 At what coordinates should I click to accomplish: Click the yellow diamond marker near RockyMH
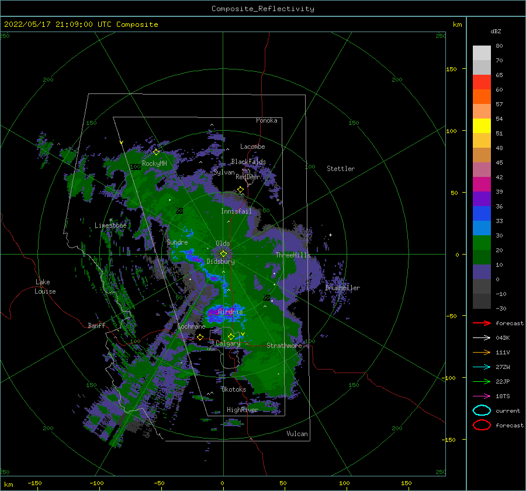[x=156, y=152]
